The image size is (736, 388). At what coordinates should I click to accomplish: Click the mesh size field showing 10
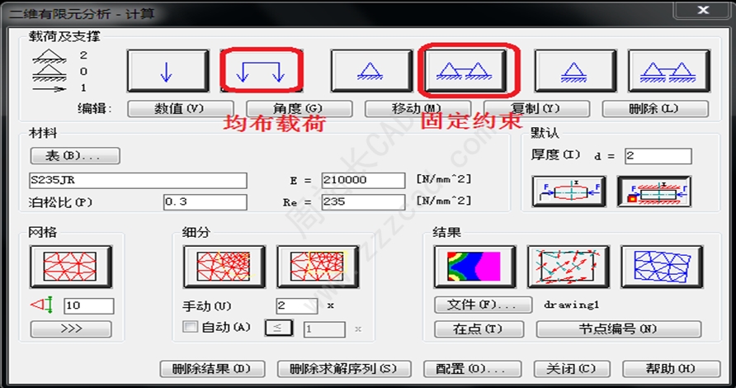(x=88, y=306)
